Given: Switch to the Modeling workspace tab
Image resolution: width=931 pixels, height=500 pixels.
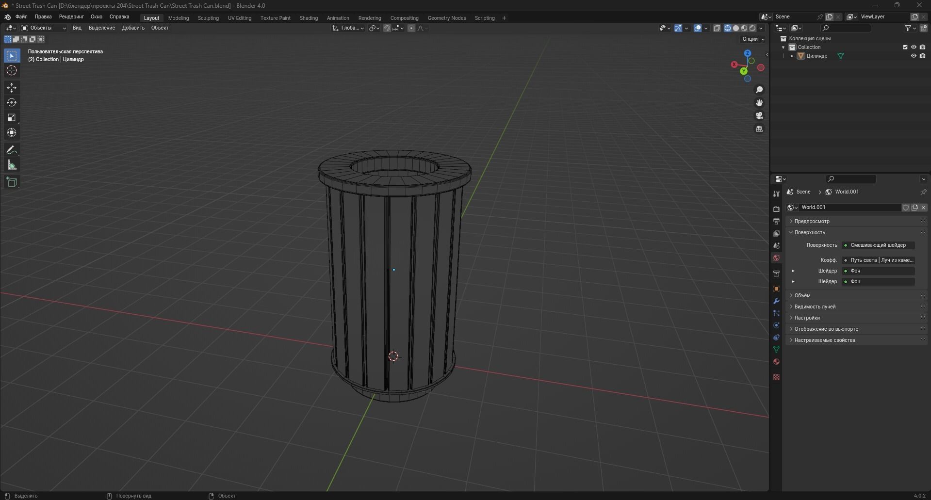Looking at the screenshot, I should 179,18.
